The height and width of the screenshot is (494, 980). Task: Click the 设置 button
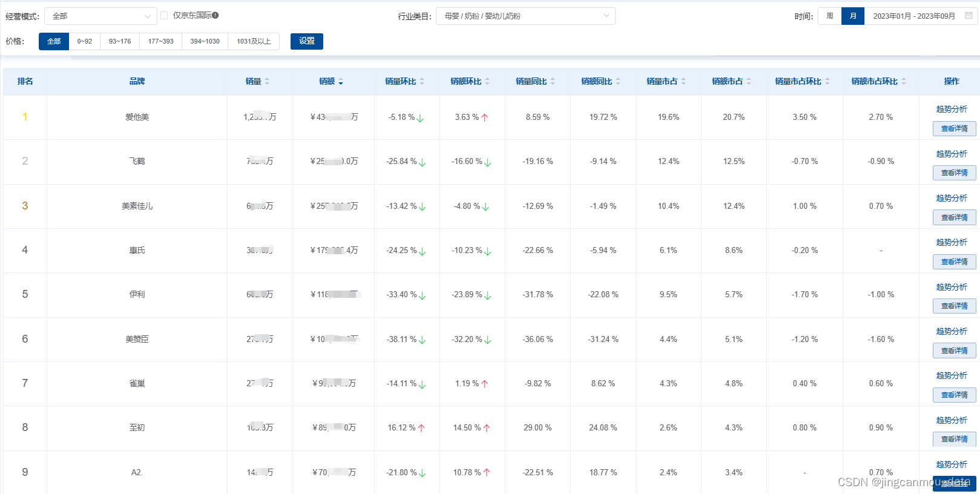tap(307, 41)
